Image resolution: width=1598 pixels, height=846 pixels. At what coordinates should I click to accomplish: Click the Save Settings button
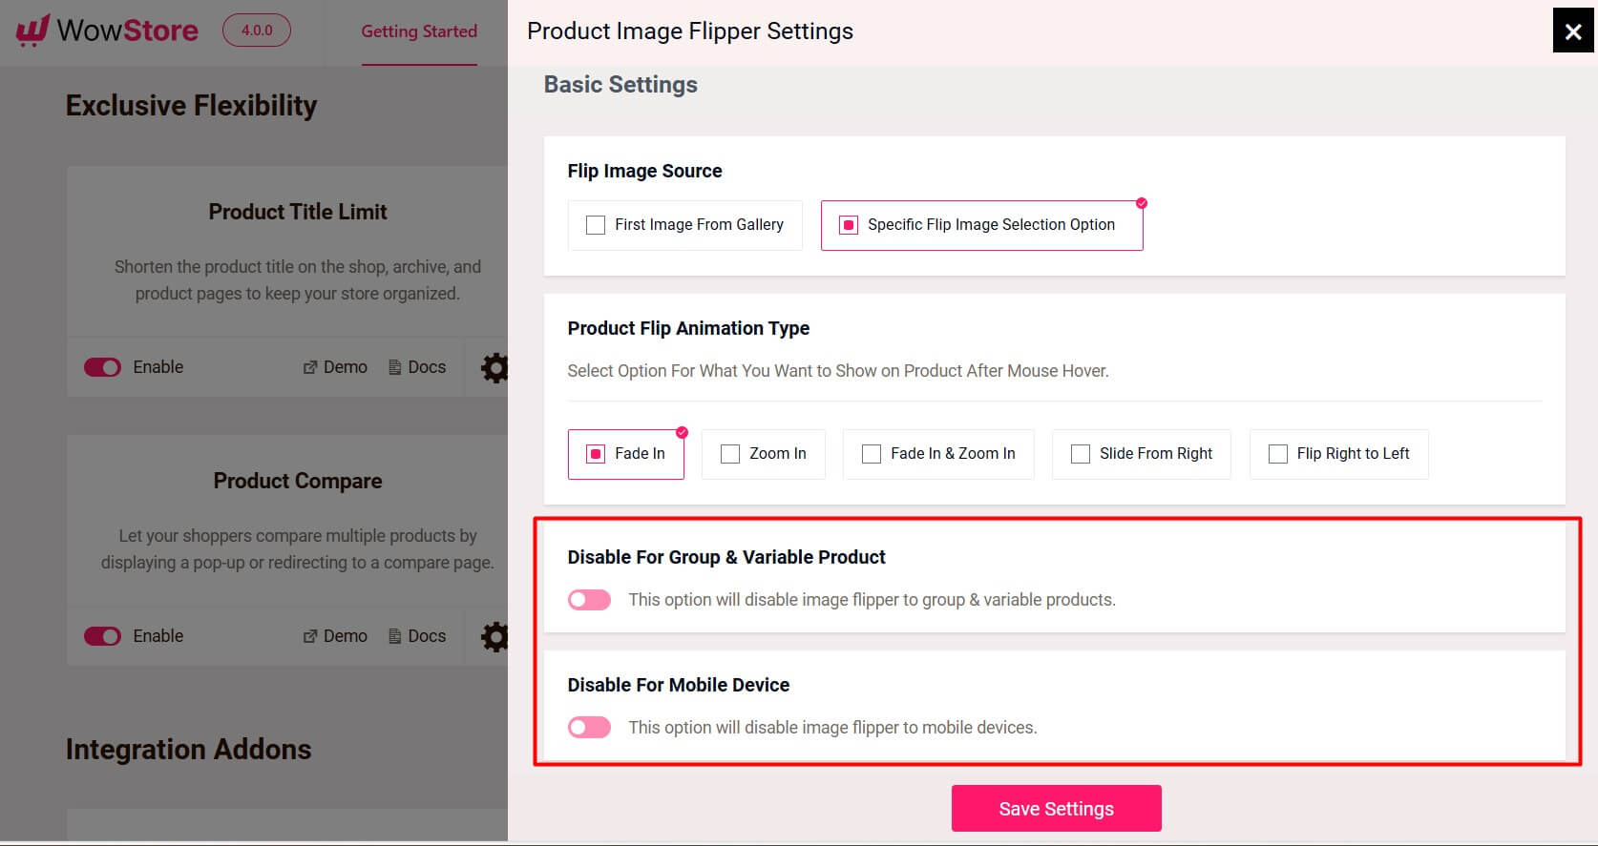[x=1056, y=808]
